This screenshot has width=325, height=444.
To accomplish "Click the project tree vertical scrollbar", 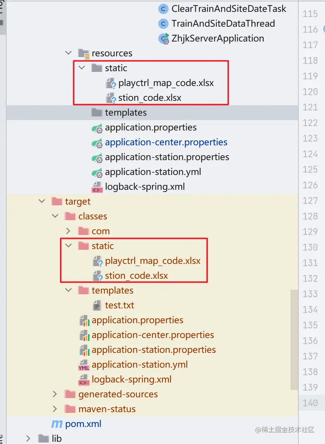I will pyautogui.click(x=294, y=339).
